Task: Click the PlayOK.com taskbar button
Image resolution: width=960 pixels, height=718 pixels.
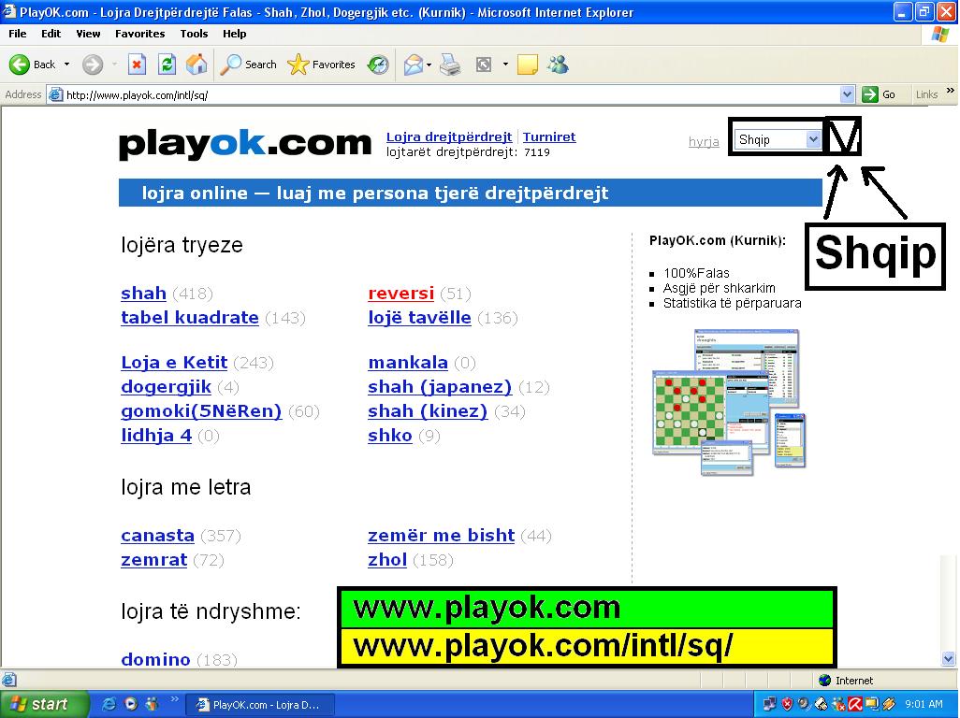Action: click(x=259, y=705)
